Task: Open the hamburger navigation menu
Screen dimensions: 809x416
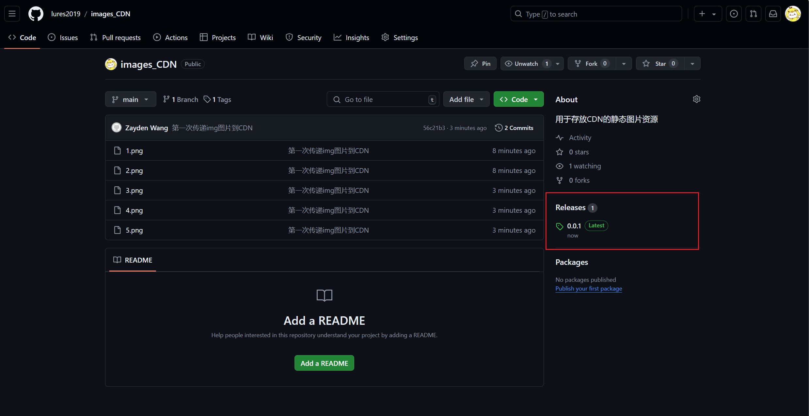Action: pyautogui.click(x=12, y=14)
